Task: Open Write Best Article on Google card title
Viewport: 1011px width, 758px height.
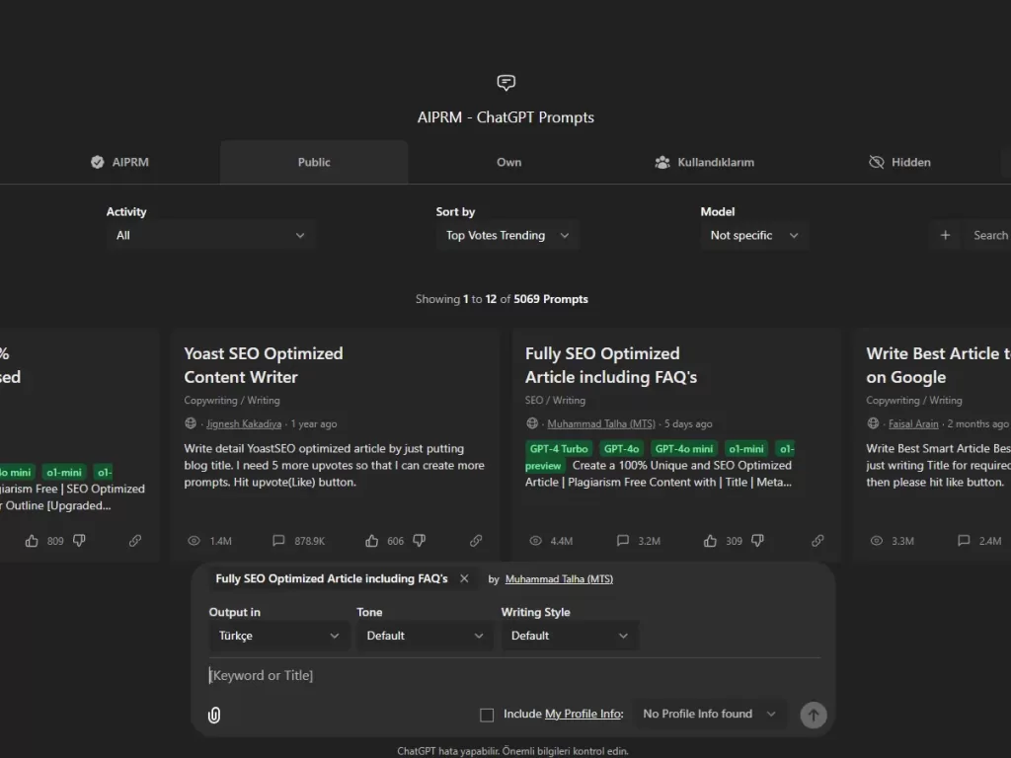Action: (x=938, y=365)
